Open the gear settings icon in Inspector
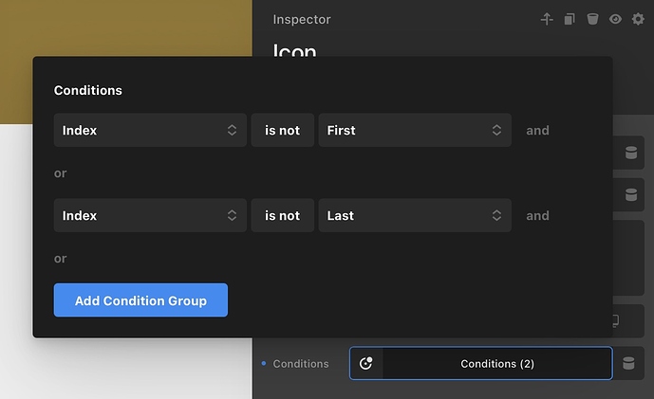Viewport: 654px width, 399px height. point(638,19)
